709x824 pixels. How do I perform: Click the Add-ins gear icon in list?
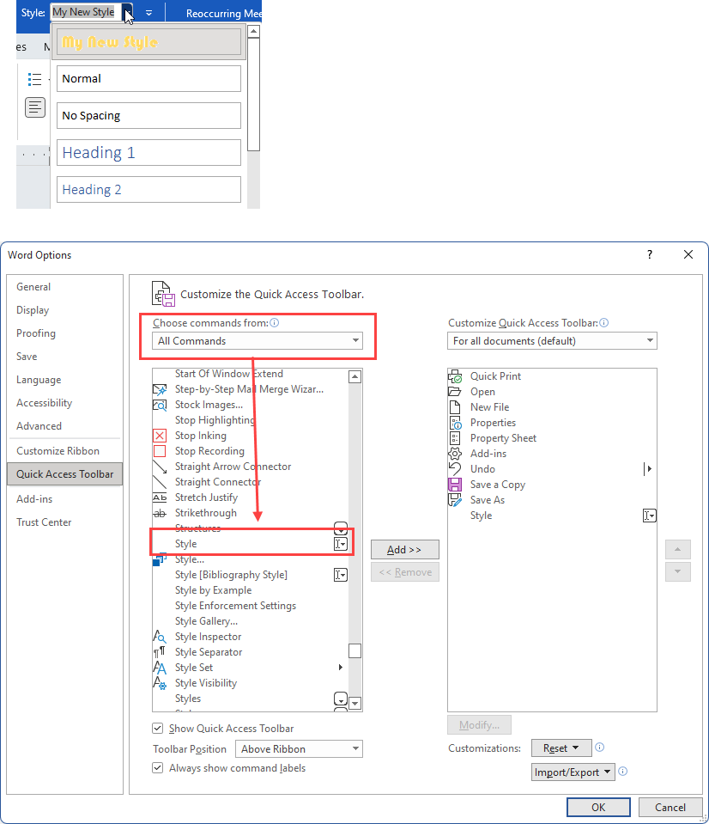coord(455,454)
